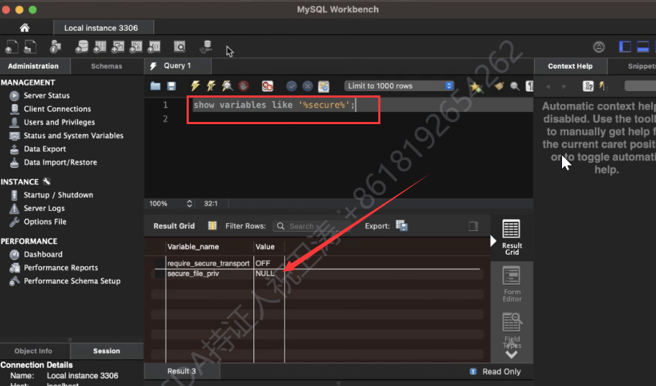656x386 pixels.
Task: Change the 100% editor zoom stepper
Action: coord(189,204)
